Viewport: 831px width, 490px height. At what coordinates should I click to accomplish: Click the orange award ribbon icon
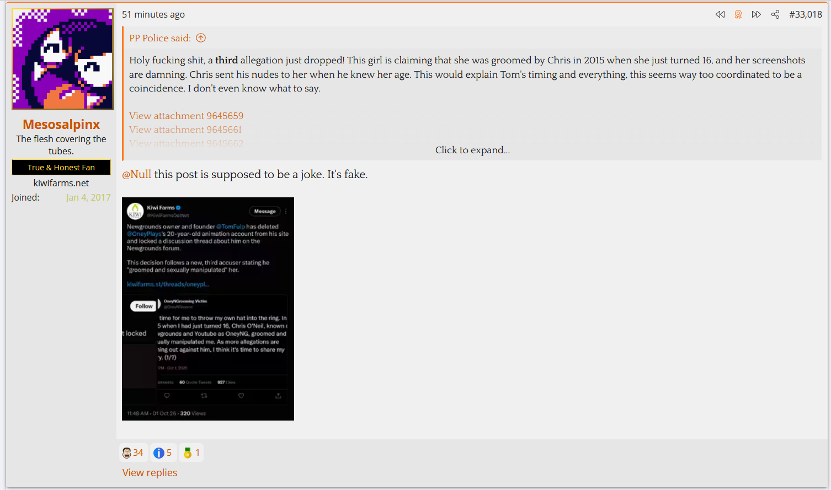click(x=738, y=14)
